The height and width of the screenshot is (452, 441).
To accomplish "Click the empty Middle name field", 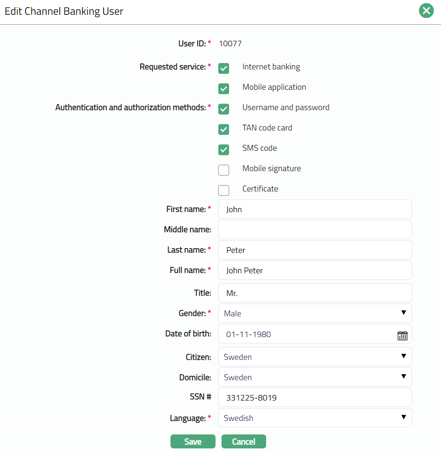I will click(x=315, y=230).
